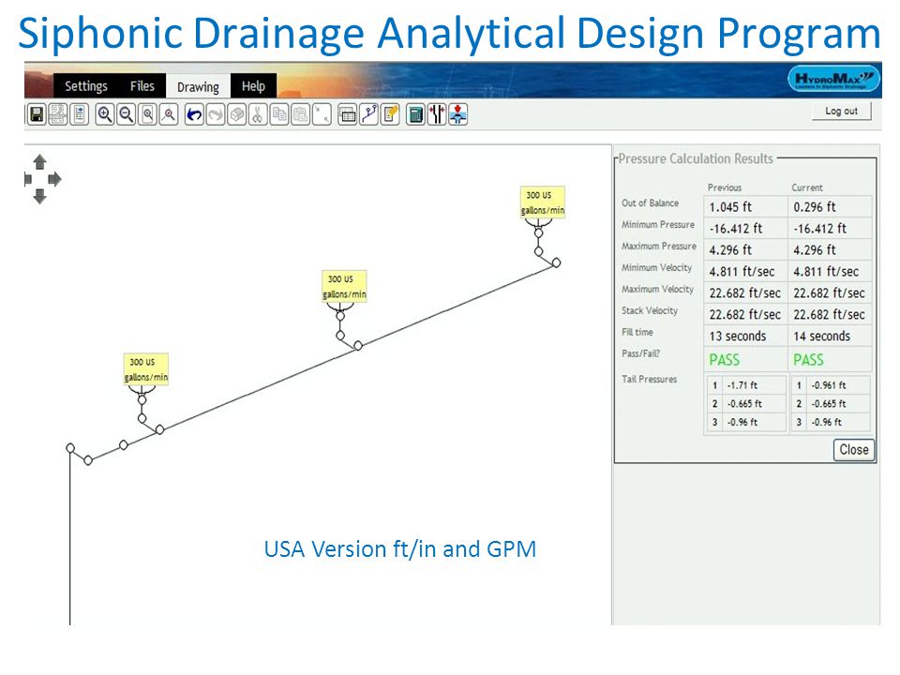Screen dimensions: 900x675
Task: Click the previous Maximum Velocity 22.682 ft/sec
Action: point(745,292)
